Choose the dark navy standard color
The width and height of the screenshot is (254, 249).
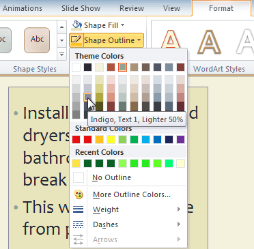click(169, 140)
